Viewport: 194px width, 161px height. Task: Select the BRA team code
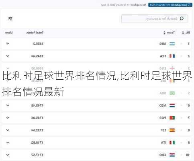click(x=163, y=93)
